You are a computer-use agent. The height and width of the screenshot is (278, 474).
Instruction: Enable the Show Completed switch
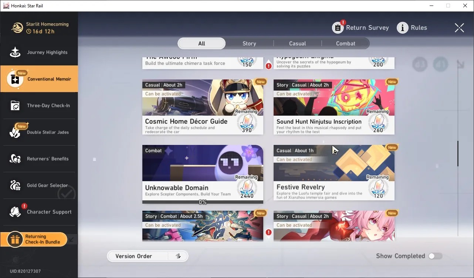[x=435, y=256]
